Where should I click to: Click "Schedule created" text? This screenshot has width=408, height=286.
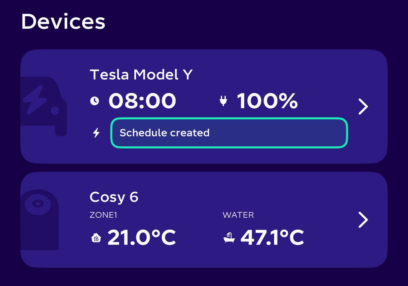click(x=165, y=133)
